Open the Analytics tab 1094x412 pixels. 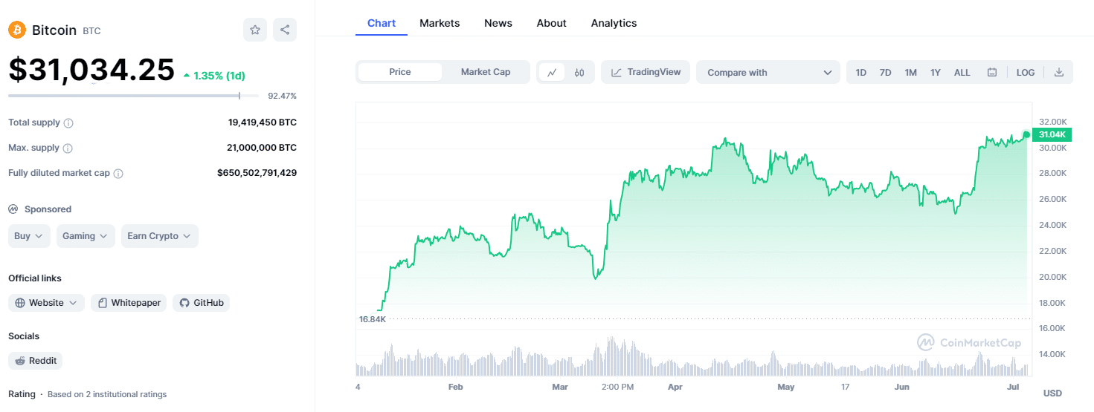click(x=614, y=23)
